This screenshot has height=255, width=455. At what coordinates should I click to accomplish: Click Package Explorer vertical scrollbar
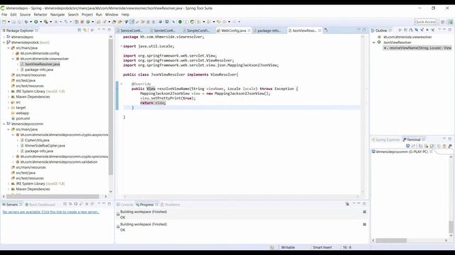pos(111,107)
